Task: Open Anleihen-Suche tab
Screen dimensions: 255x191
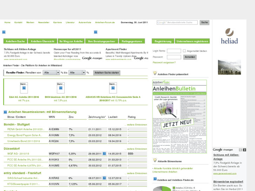Action: coord(15,41)
